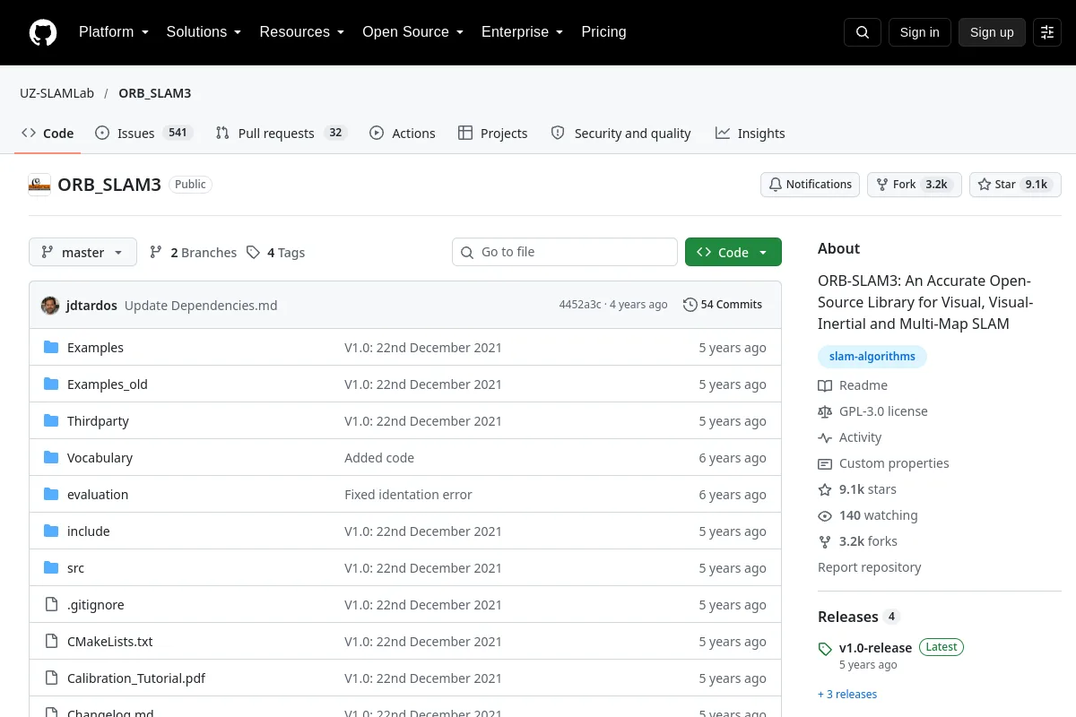Open the + 3 releases link

tap(847, 695)
